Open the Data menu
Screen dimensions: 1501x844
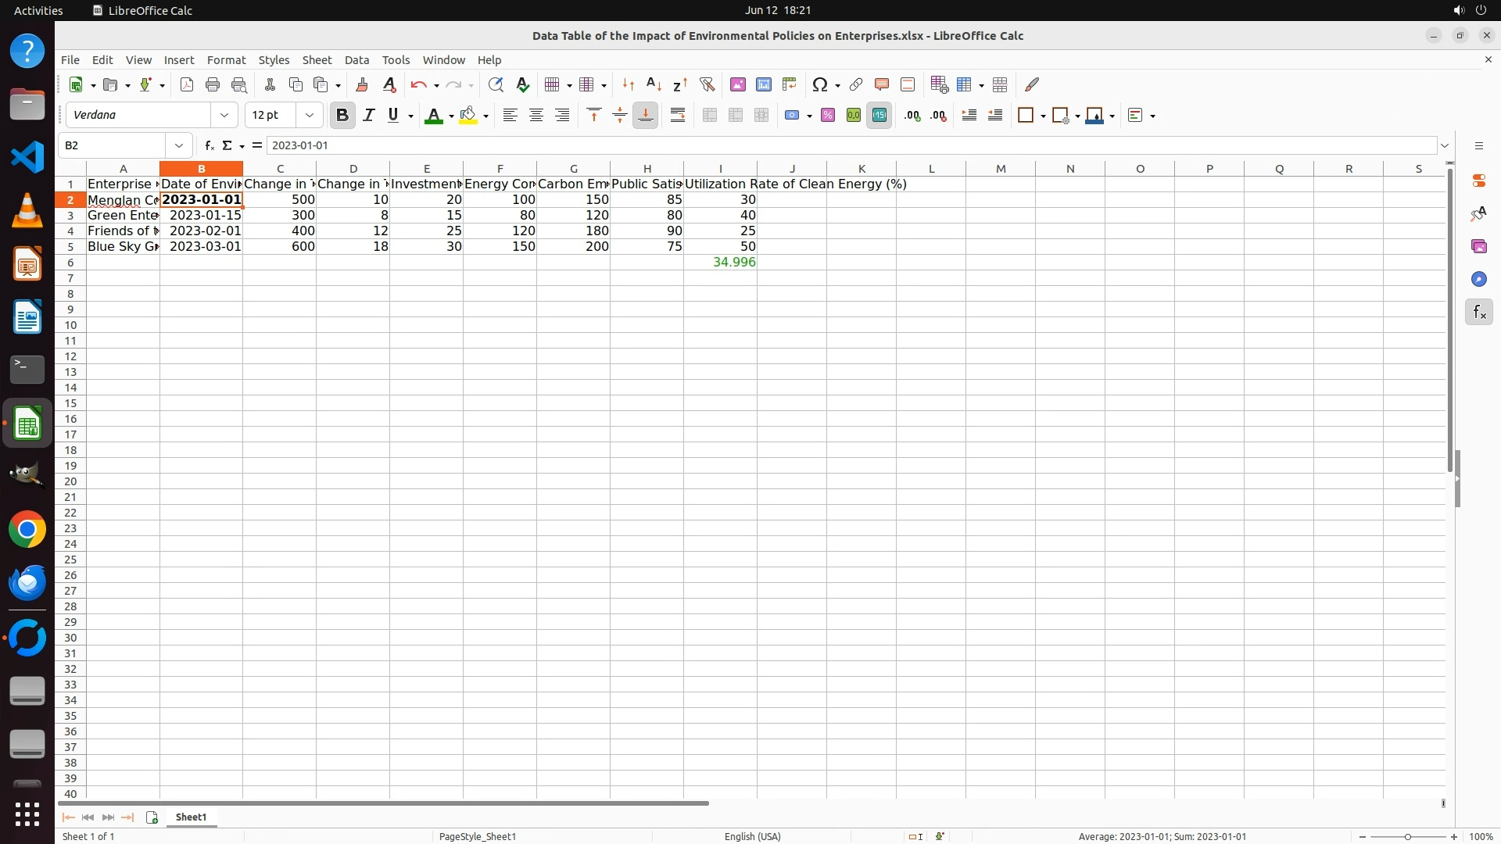[356, 60]
